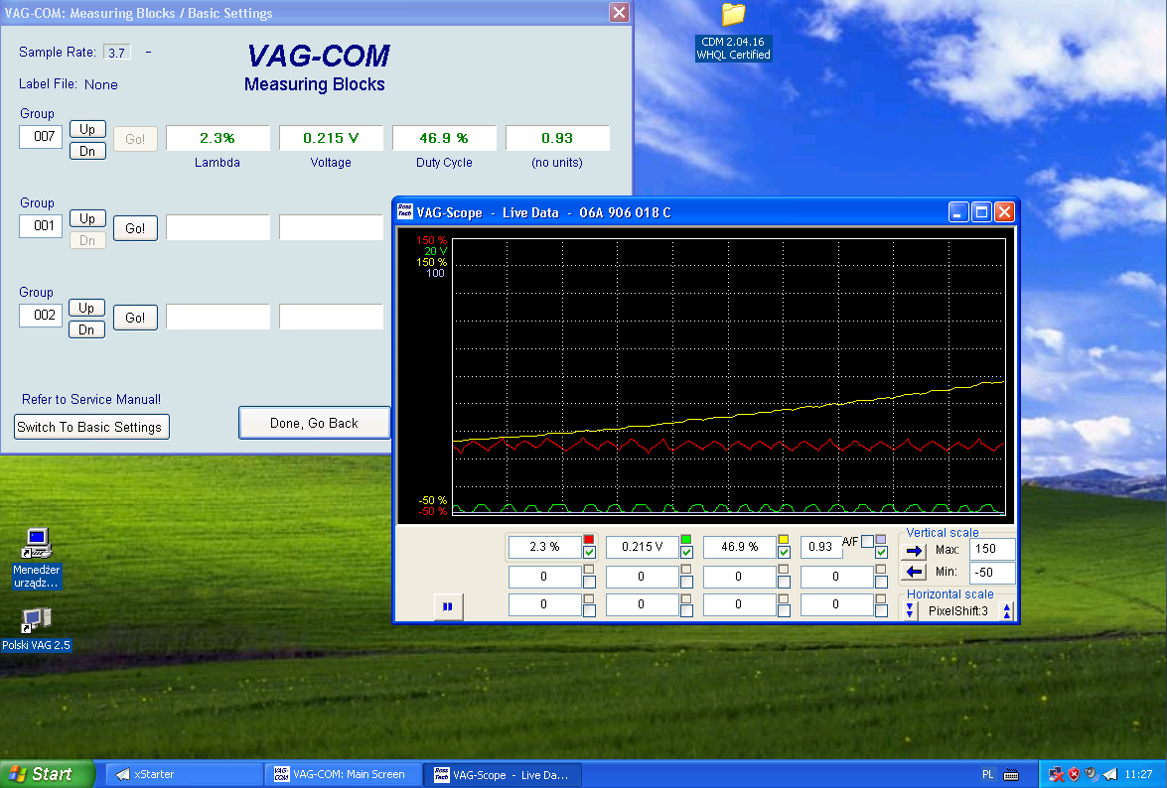1167x788 pixels.
Task: Increase PixelShift with up arrows
Action: tap(1007, 611)
